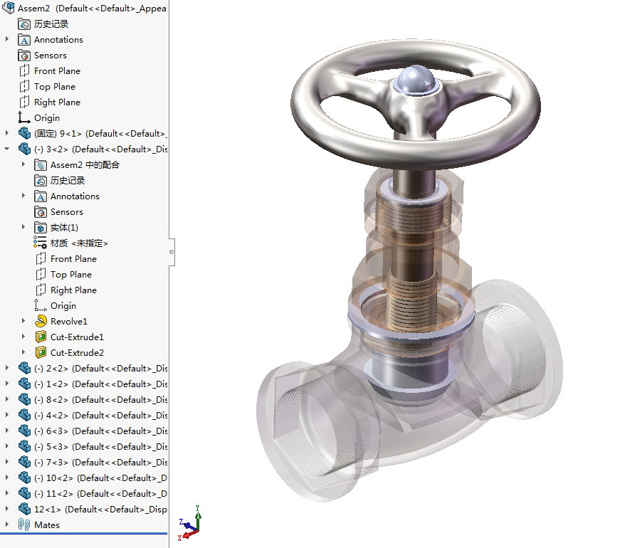Screen dimensions: 620x548
Task: Select component (-) 4<2> in the tree
Action: tap(101, 416)
